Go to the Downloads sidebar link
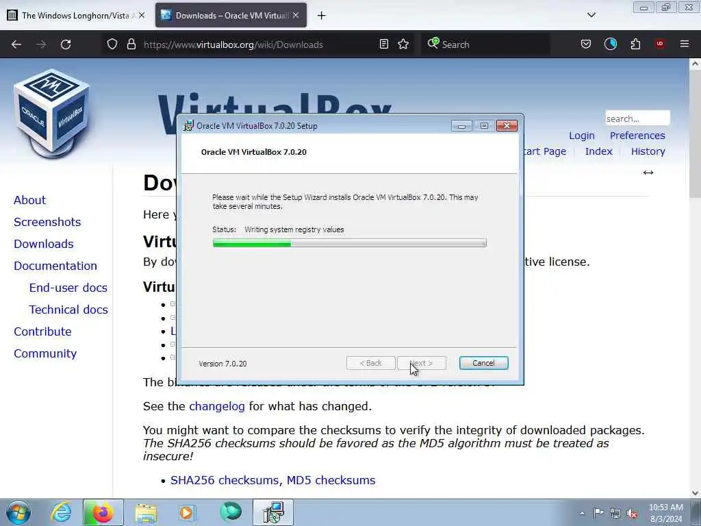Viewport: 701px width, 526px height. coord(44,244)
